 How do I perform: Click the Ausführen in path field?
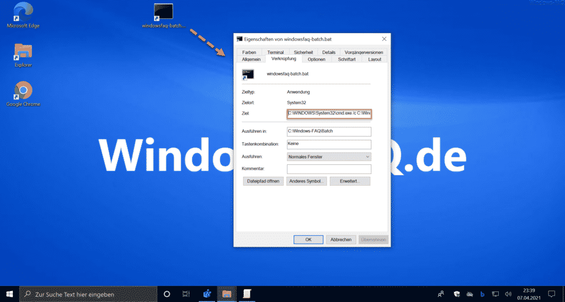329,131
